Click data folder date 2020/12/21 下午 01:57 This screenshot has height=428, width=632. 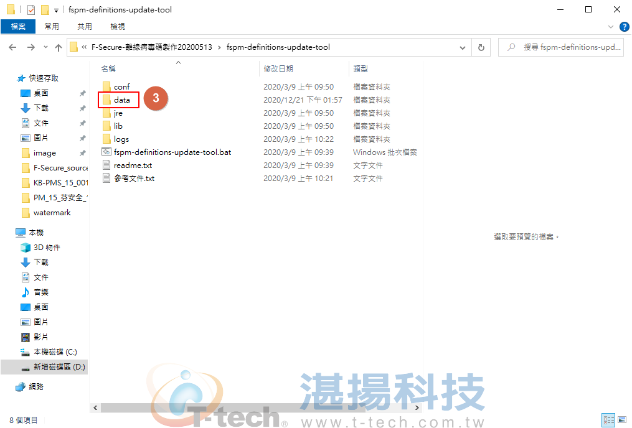303,100
